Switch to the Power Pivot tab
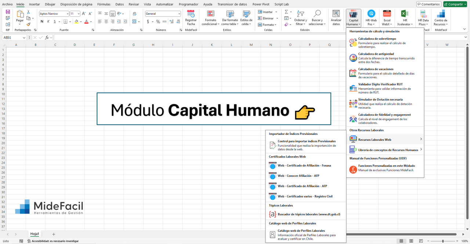This screenshot has width=470, height=244. click(x=261, y=4)
